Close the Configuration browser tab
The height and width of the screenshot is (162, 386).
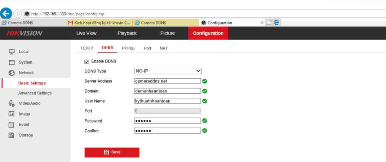tap(262, 23)
